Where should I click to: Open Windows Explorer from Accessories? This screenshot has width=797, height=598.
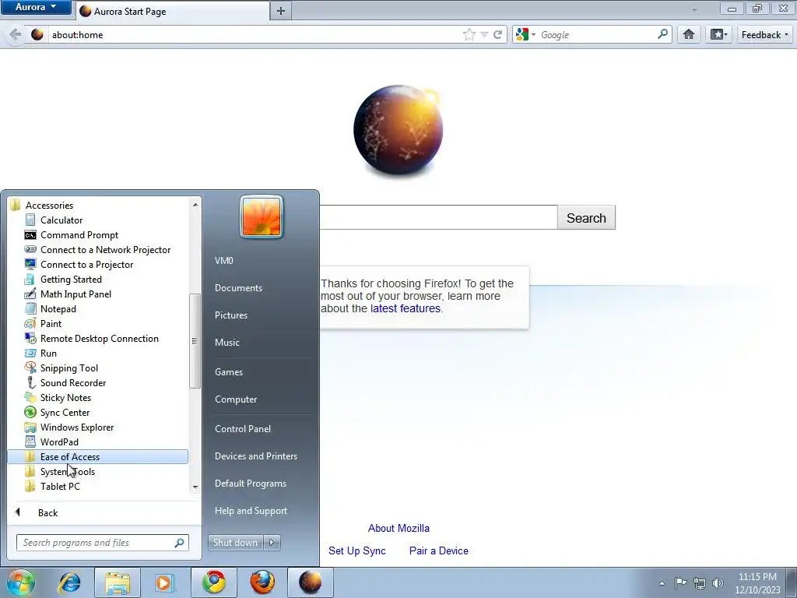pos(77,427)
